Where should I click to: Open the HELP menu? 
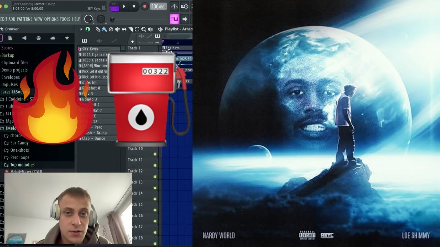[x=76, y=19]
